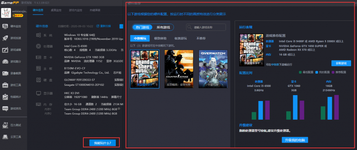Select the 低效游玩 category tab

point(181,38)
